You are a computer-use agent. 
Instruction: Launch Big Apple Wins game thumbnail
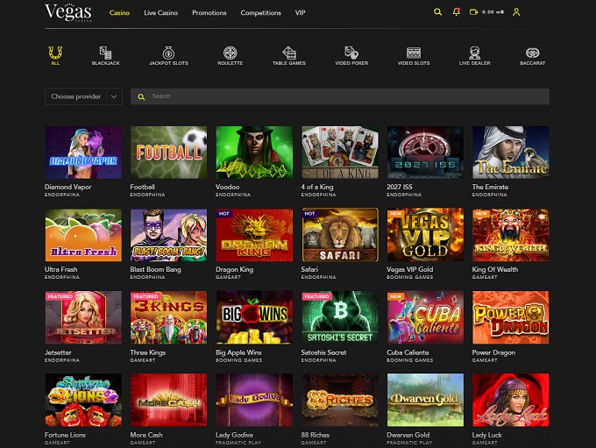click(254, 317)
